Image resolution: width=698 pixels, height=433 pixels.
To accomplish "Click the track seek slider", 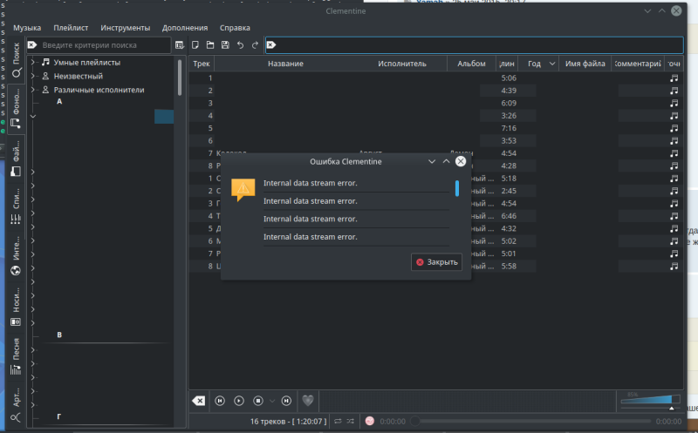I will [x=530, y=421].
